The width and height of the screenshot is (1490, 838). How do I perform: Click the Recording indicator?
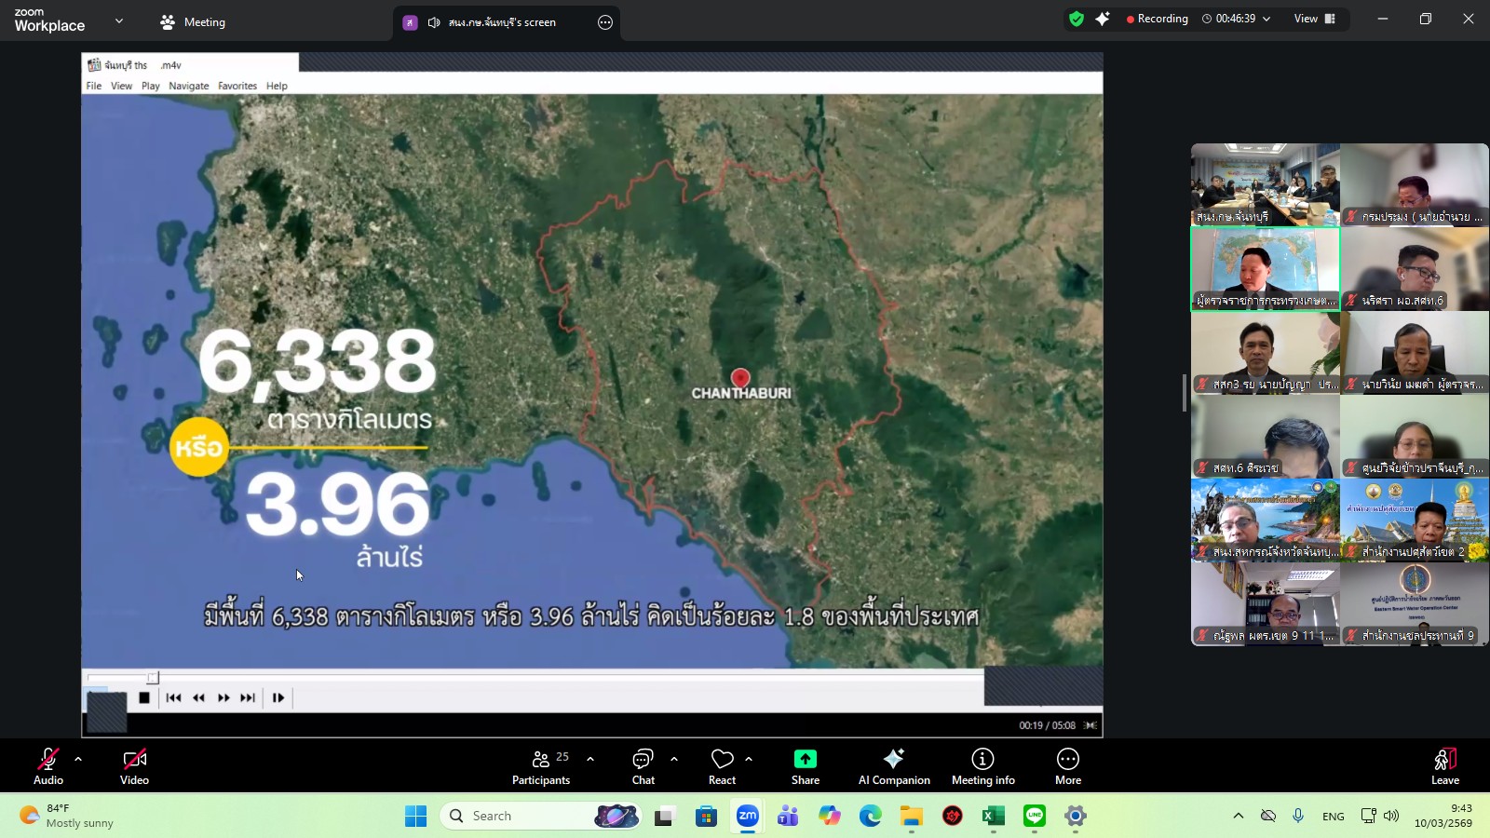[x=1157, y=19]
